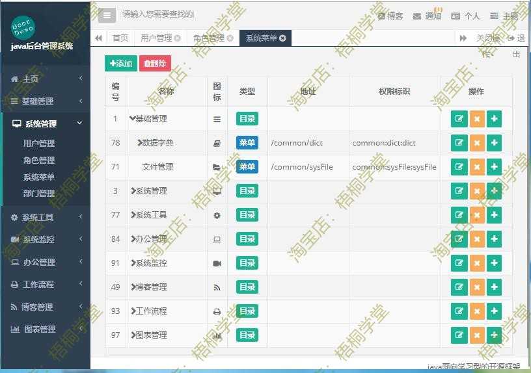The height and width of the screenshot is (373, 531).
Task: Open the 个人 profile menu
Action: [x=466, y=16]
